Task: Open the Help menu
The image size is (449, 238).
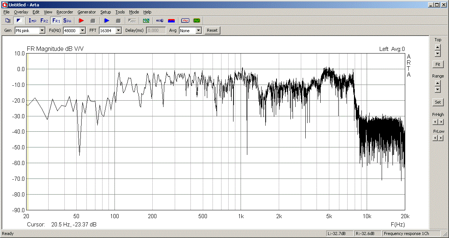Action: click(147, 12)
